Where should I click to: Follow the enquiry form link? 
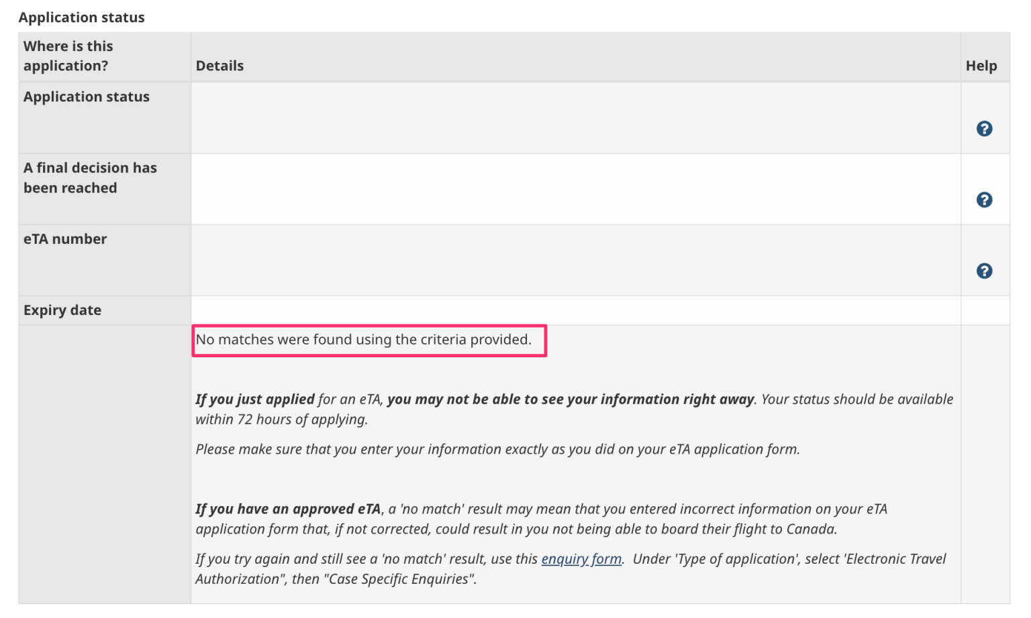click(x=581, y=559)
